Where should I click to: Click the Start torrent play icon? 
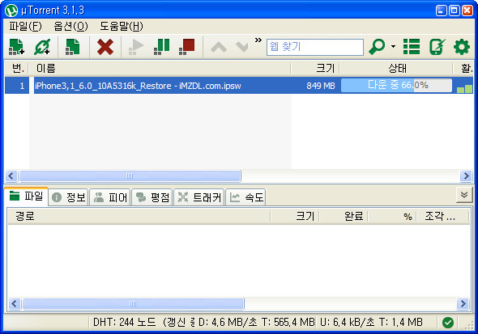[136, 47]
